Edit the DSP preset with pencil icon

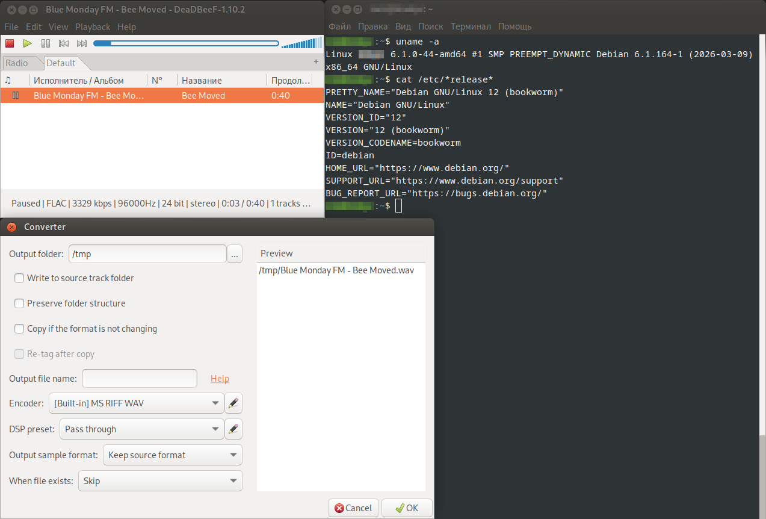coord(233,429)
